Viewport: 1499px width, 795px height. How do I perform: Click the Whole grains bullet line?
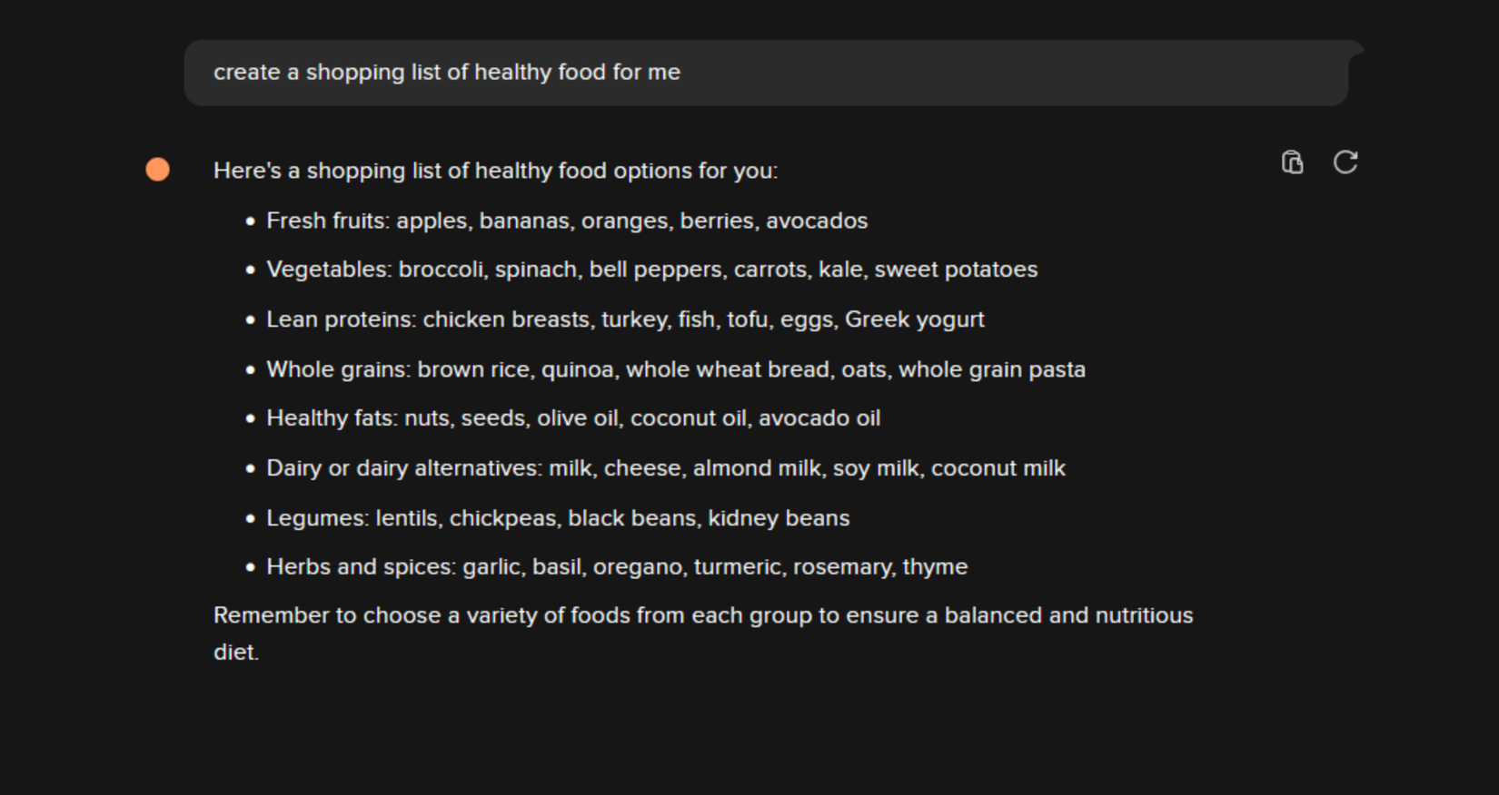(x=675, y=369)
